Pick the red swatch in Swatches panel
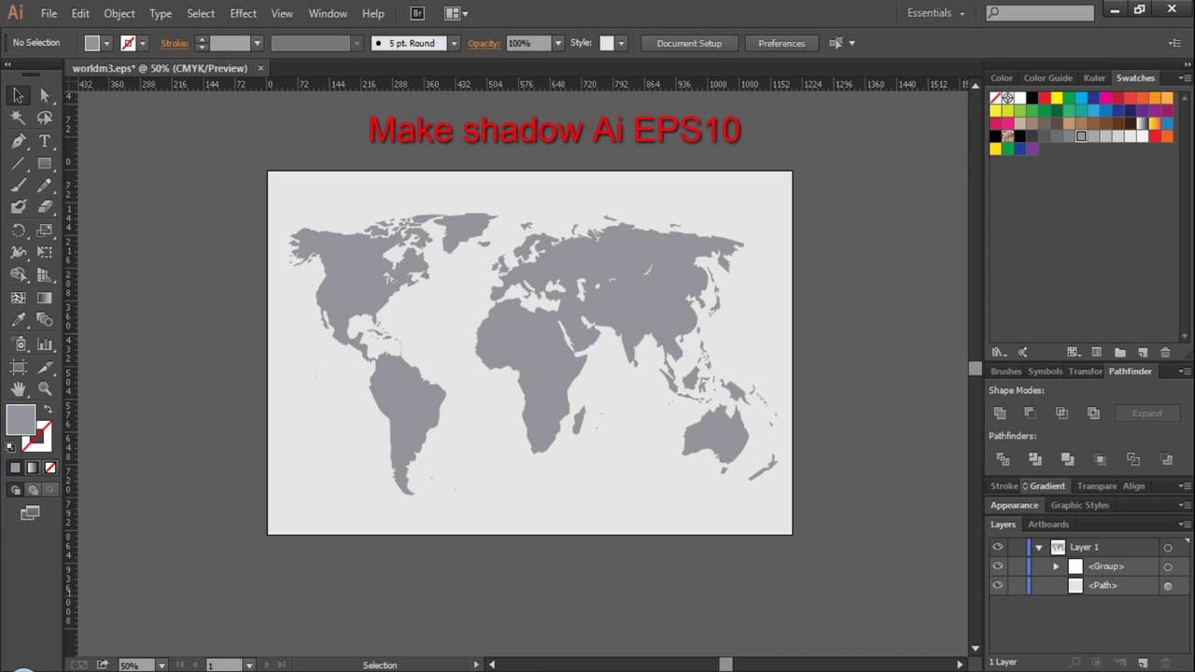The width and height of the screenshot is (1195, 672). [1044, 98]
